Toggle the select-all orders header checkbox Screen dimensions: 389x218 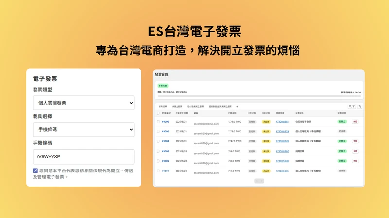point(158,113)
